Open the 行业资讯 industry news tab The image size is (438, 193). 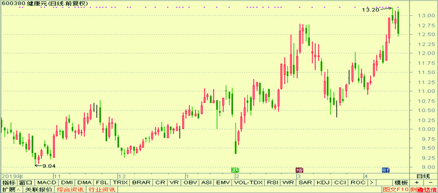tap(102, 190)
